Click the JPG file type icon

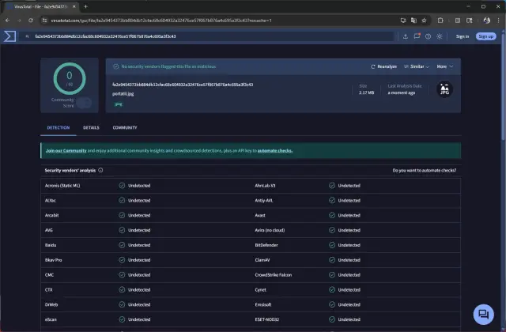pyautogui.click(x=445, y=89)
